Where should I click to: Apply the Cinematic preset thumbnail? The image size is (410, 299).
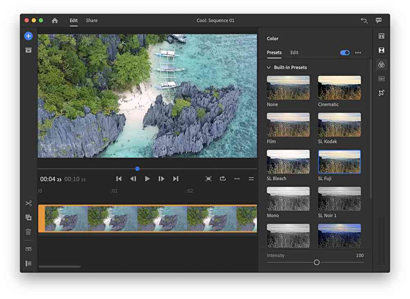(339, 88)
